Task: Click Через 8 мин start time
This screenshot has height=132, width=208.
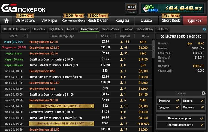Action: pyautogui.click(x=14, y=54)
